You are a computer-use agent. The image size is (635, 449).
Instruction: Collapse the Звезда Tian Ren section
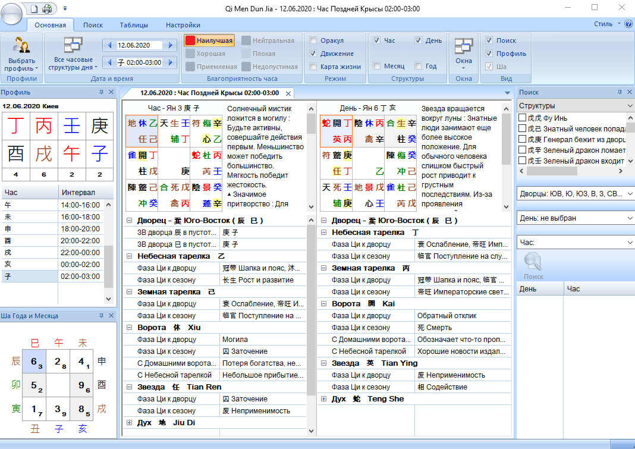[x=129, y=387]
